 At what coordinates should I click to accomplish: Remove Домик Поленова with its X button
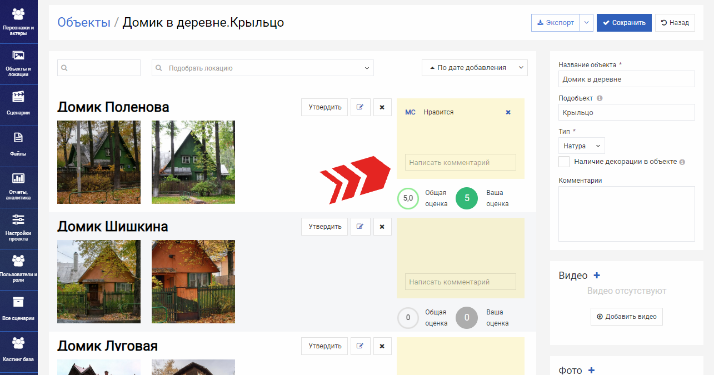382,107
